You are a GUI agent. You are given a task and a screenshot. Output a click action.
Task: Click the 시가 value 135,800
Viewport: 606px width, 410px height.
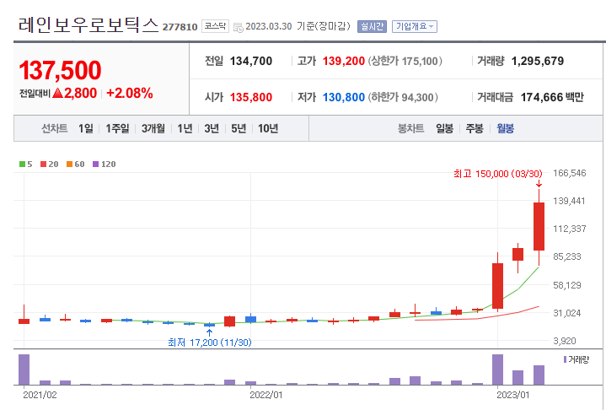click(x=251, y=97)
